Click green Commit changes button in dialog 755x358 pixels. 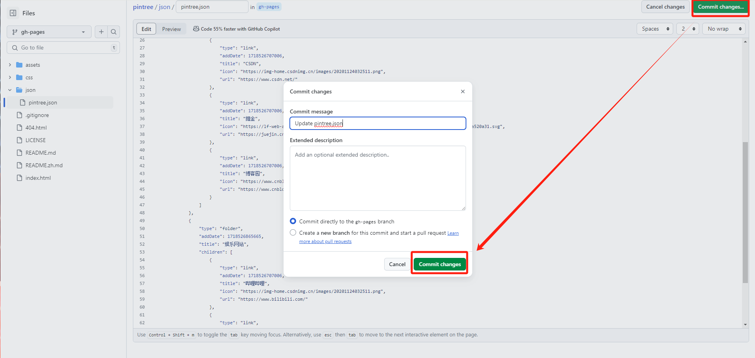click(440, 264)
